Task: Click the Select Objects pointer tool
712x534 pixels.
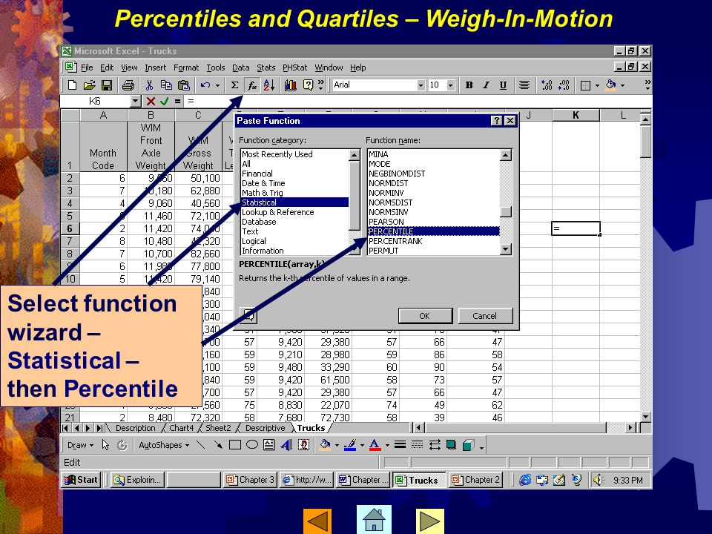Action: coord(105,445)
